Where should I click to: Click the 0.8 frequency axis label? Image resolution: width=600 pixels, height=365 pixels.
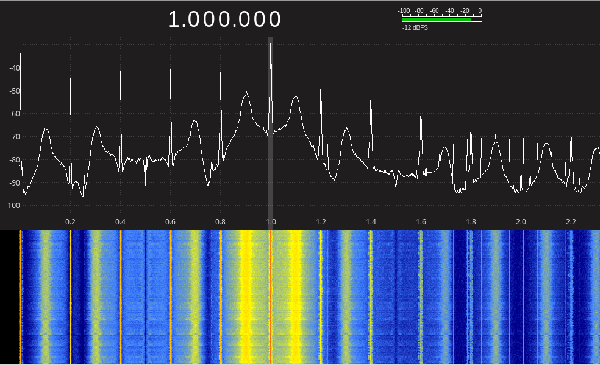[220, 222]
